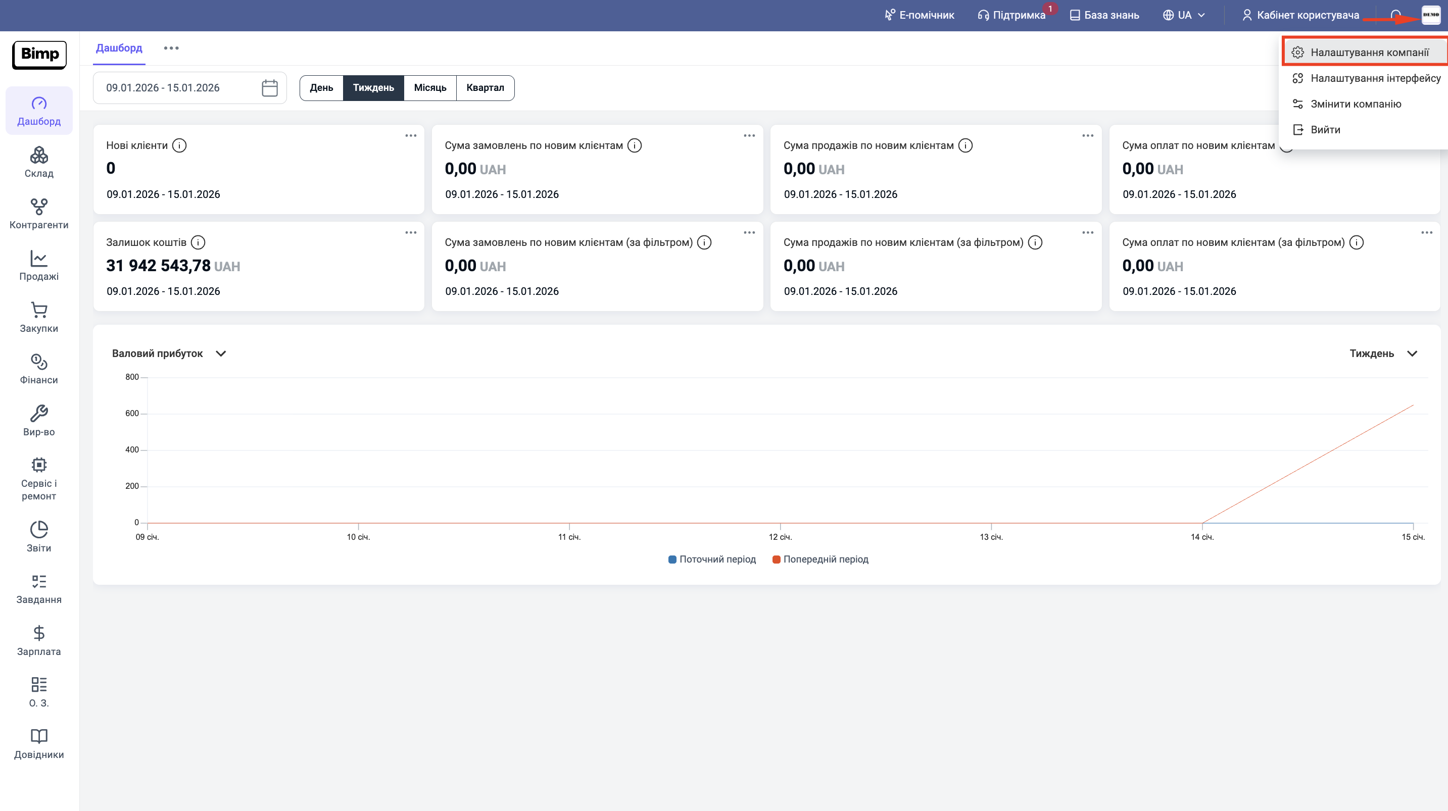Open the Звіти pie chart icon

tap(39, 529)
